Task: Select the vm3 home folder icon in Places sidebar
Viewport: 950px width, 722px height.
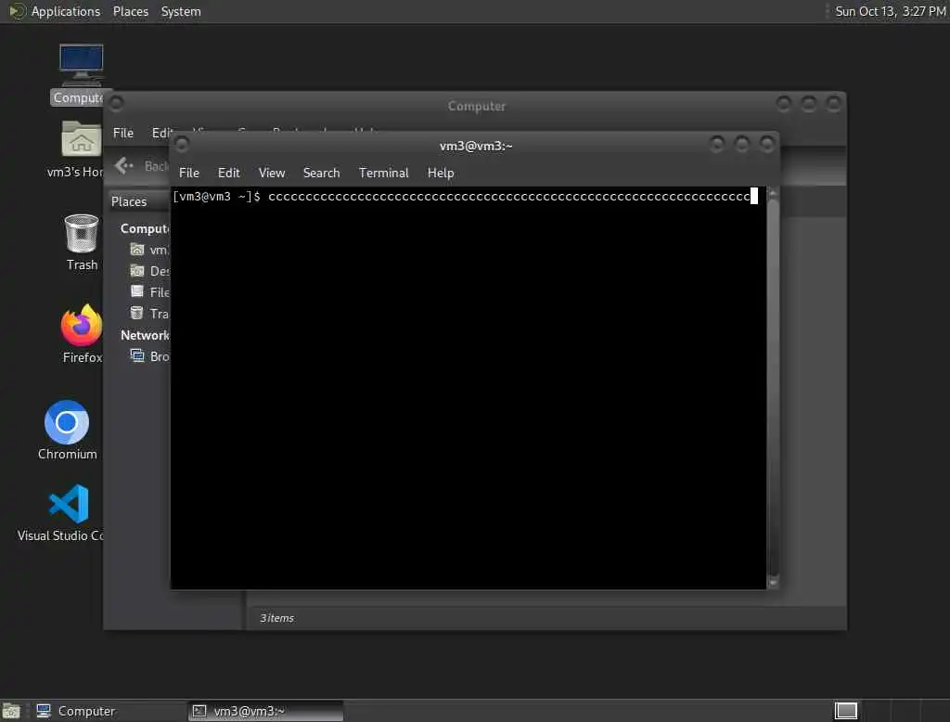Action: click(x=137, y=250)
